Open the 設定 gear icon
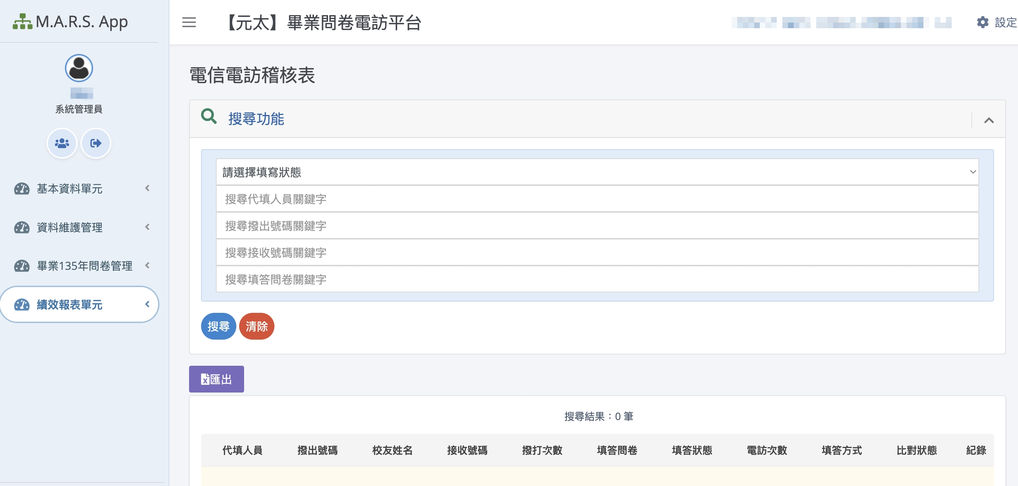Image resolution: width=1018 pixels, height=486 pixels. (x=982, y=22)
